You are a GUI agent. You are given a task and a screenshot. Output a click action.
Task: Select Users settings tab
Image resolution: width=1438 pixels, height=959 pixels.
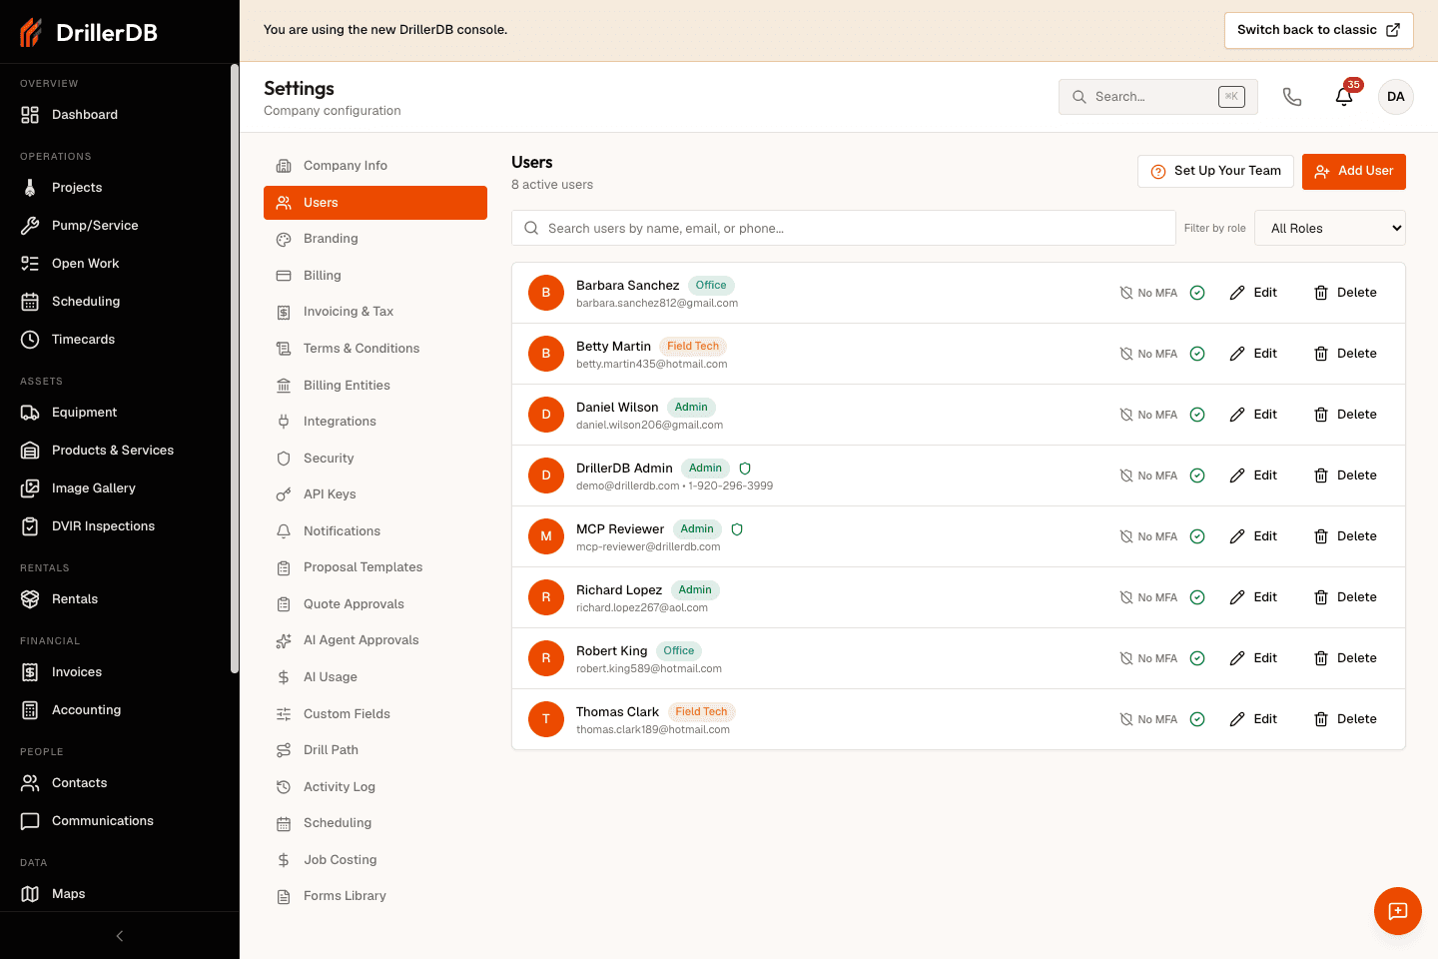tap(375, 203)
